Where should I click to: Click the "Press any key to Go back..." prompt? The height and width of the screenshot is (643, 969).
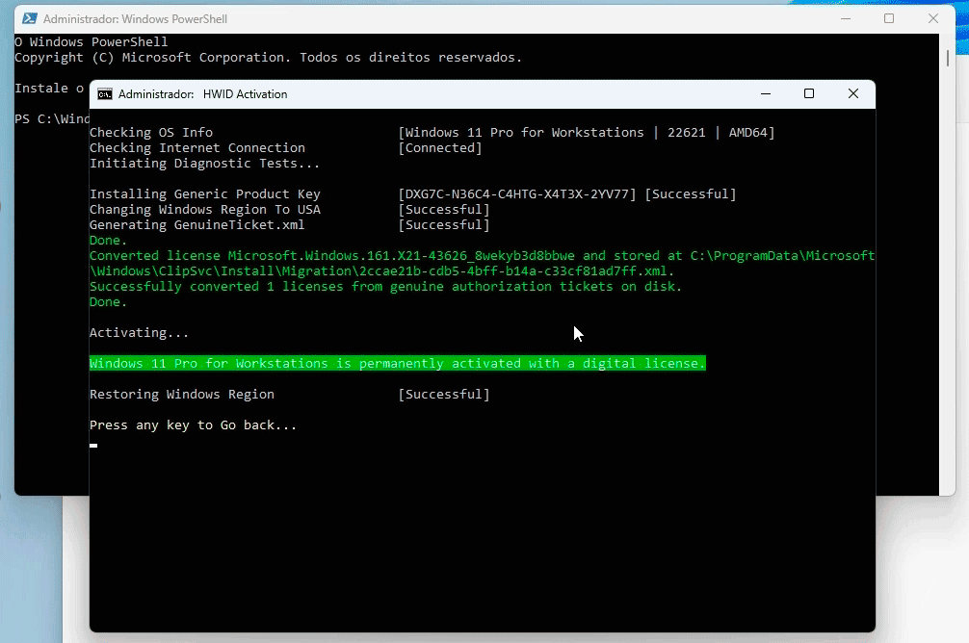point(193,425)
